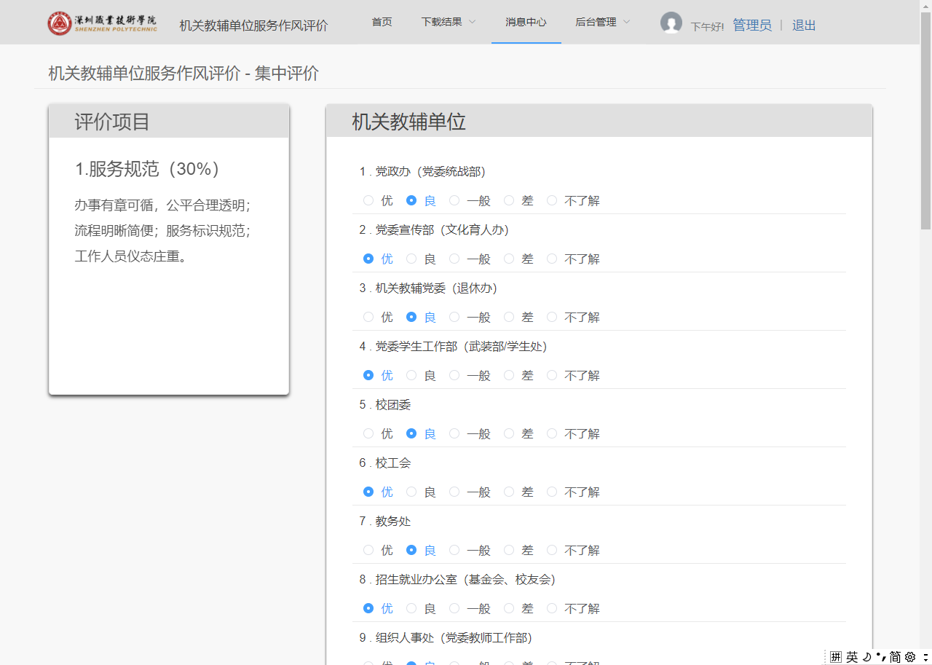Select 良 for 党委宣传部(文化育人办)
The image size is (932, 665).
411,259
